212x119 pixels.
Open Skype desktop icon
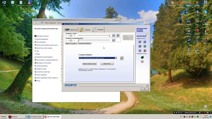[x=205, y=13]
